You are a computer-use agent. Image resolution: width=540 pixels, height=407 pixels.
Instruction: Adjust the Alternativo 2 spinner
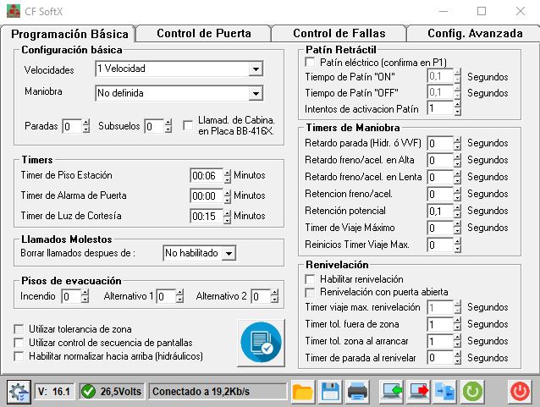click(274, 296)
